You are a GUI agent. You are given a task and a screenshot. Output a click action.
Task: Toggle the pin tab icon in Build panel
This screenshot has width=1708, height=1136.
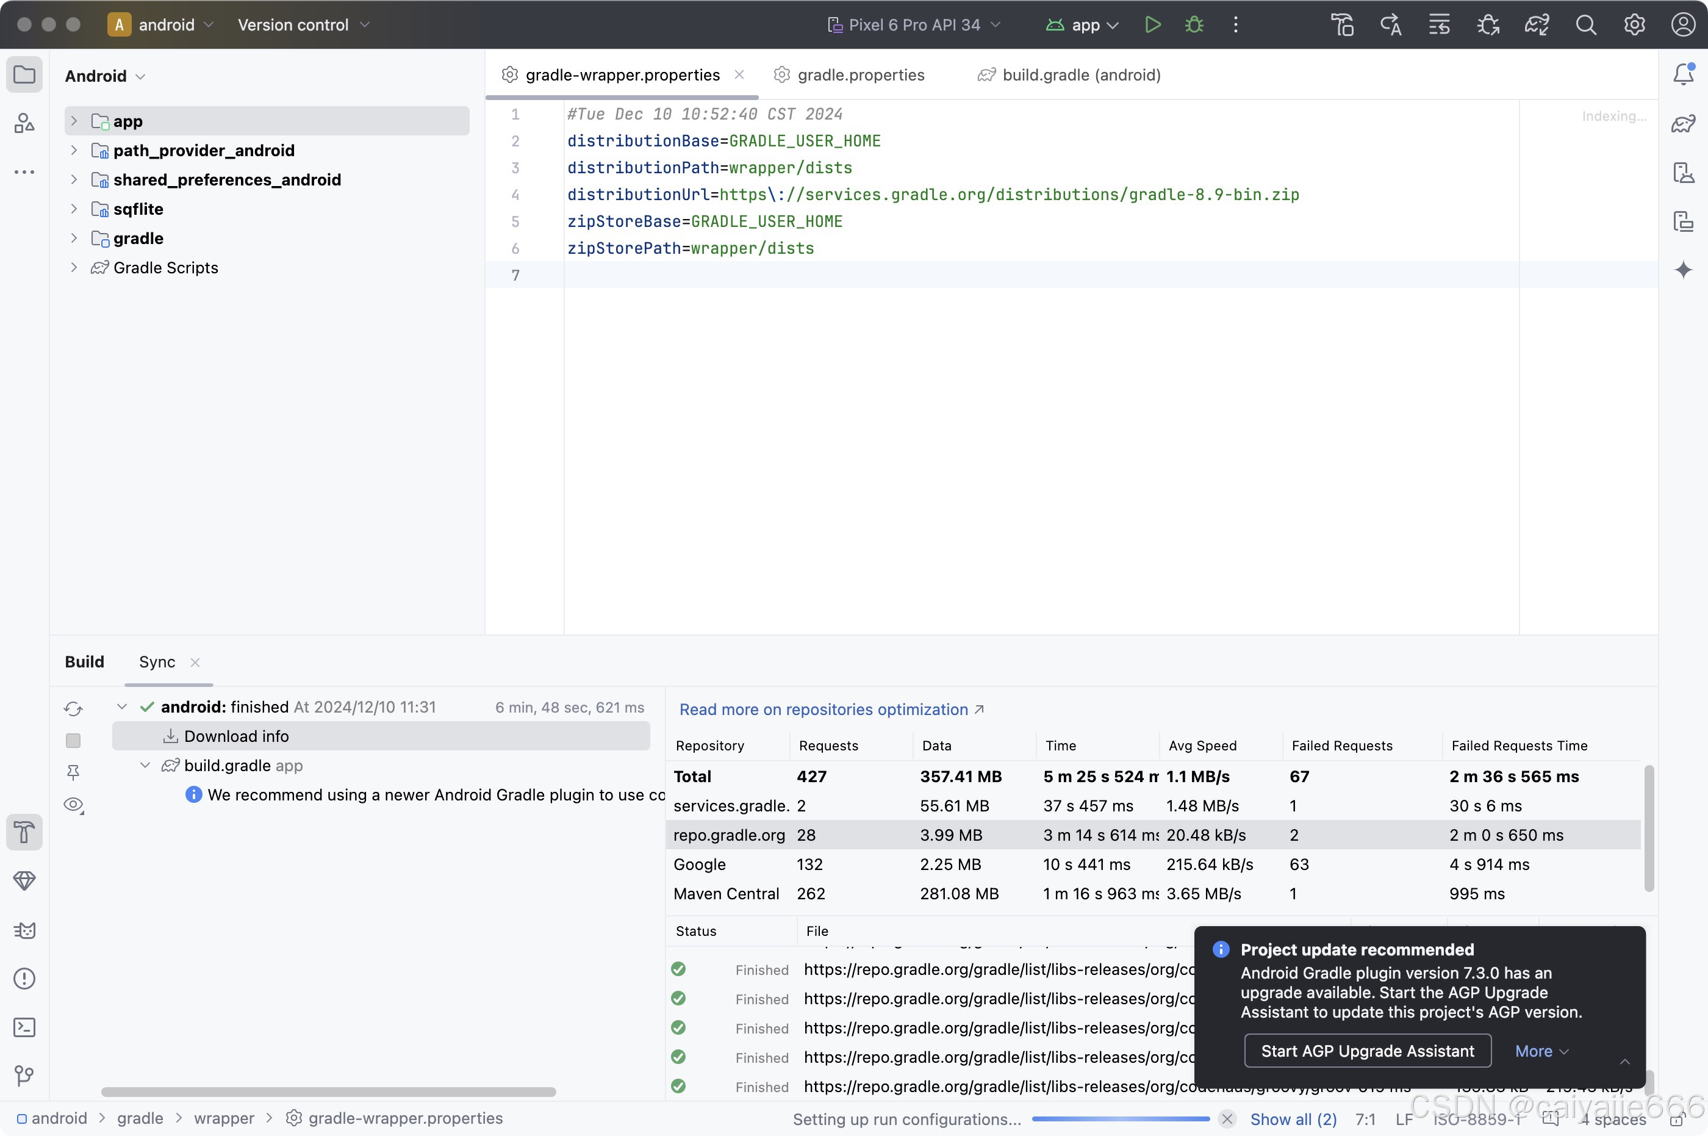click(73, 772)
